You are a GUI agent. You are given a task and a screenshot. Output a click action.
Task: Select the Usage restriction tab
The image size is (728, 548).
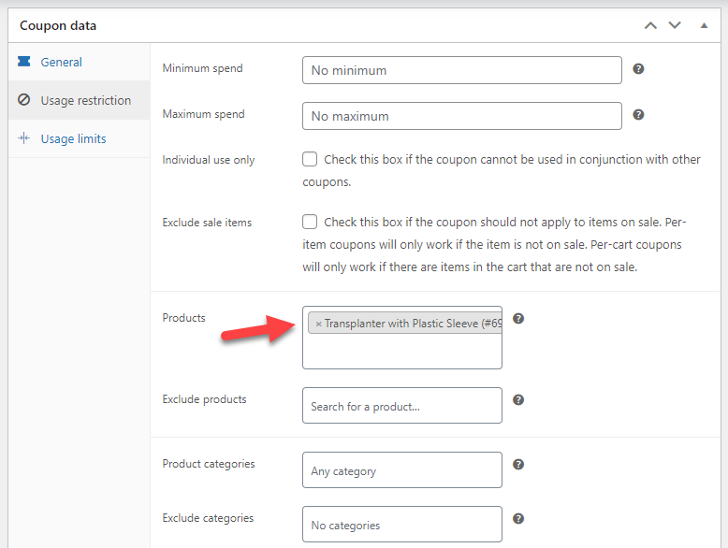[x=79, y=100]
